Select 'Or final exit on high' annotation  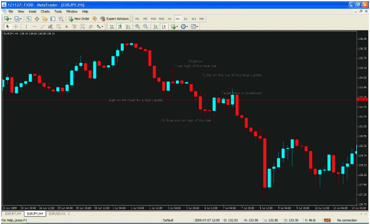(186, 120)
